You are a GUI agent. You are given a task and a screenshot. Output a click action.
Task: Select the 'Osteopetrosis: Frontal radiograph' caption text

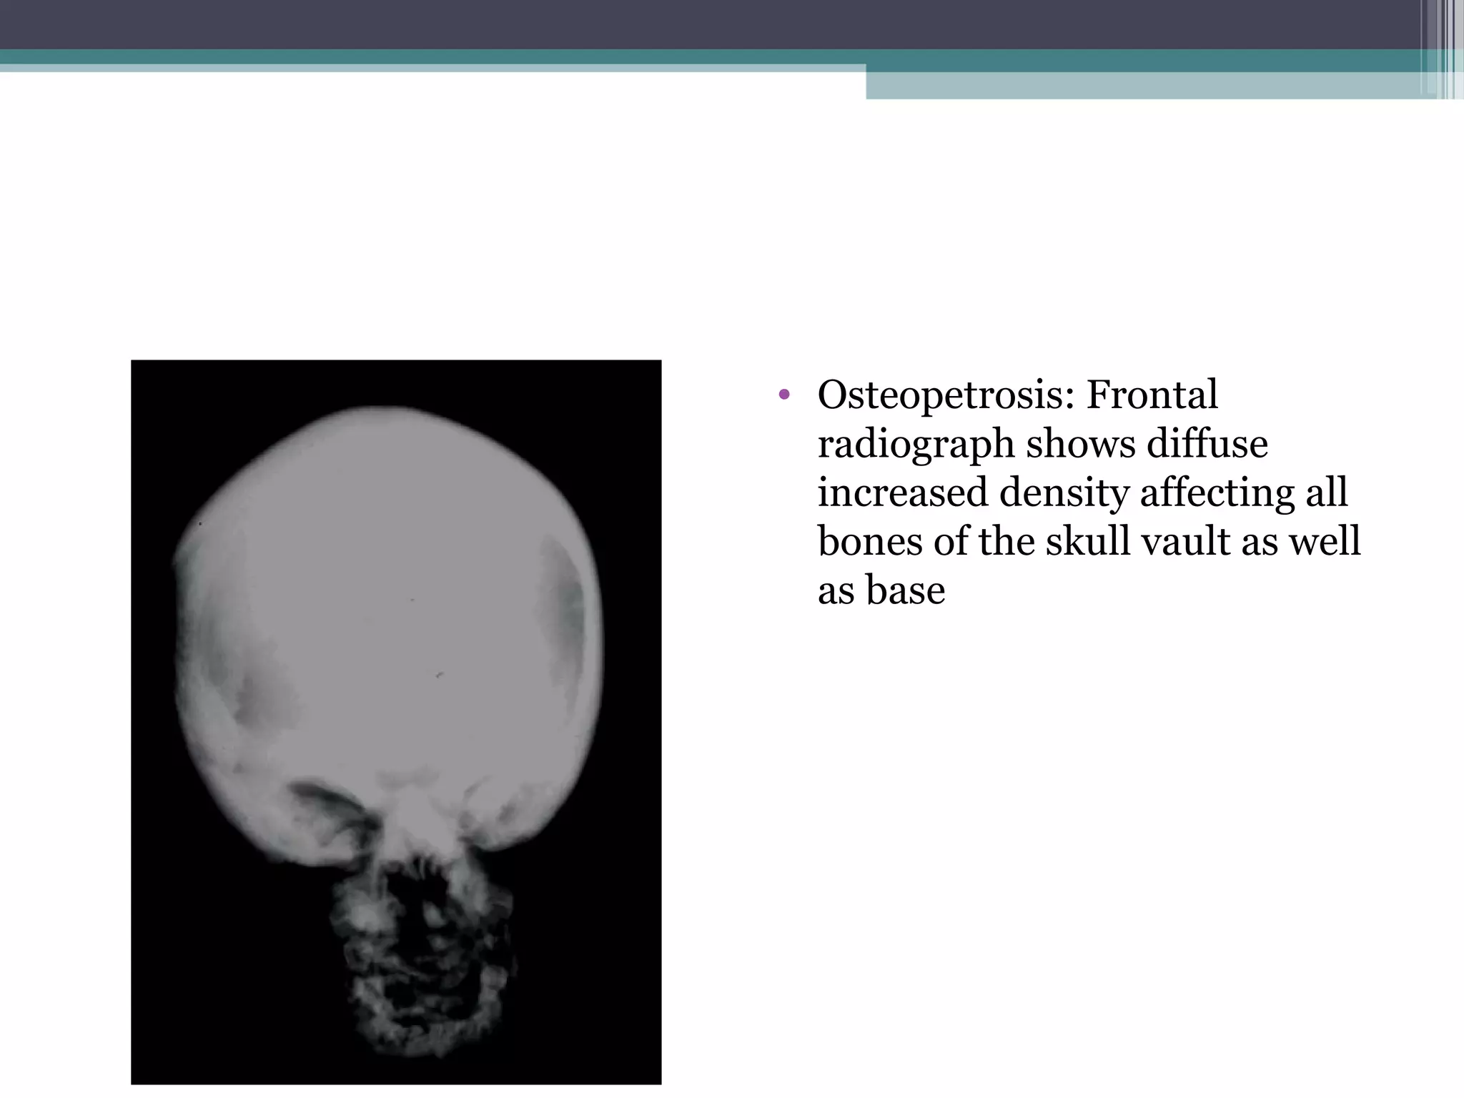pos(1089,493)
